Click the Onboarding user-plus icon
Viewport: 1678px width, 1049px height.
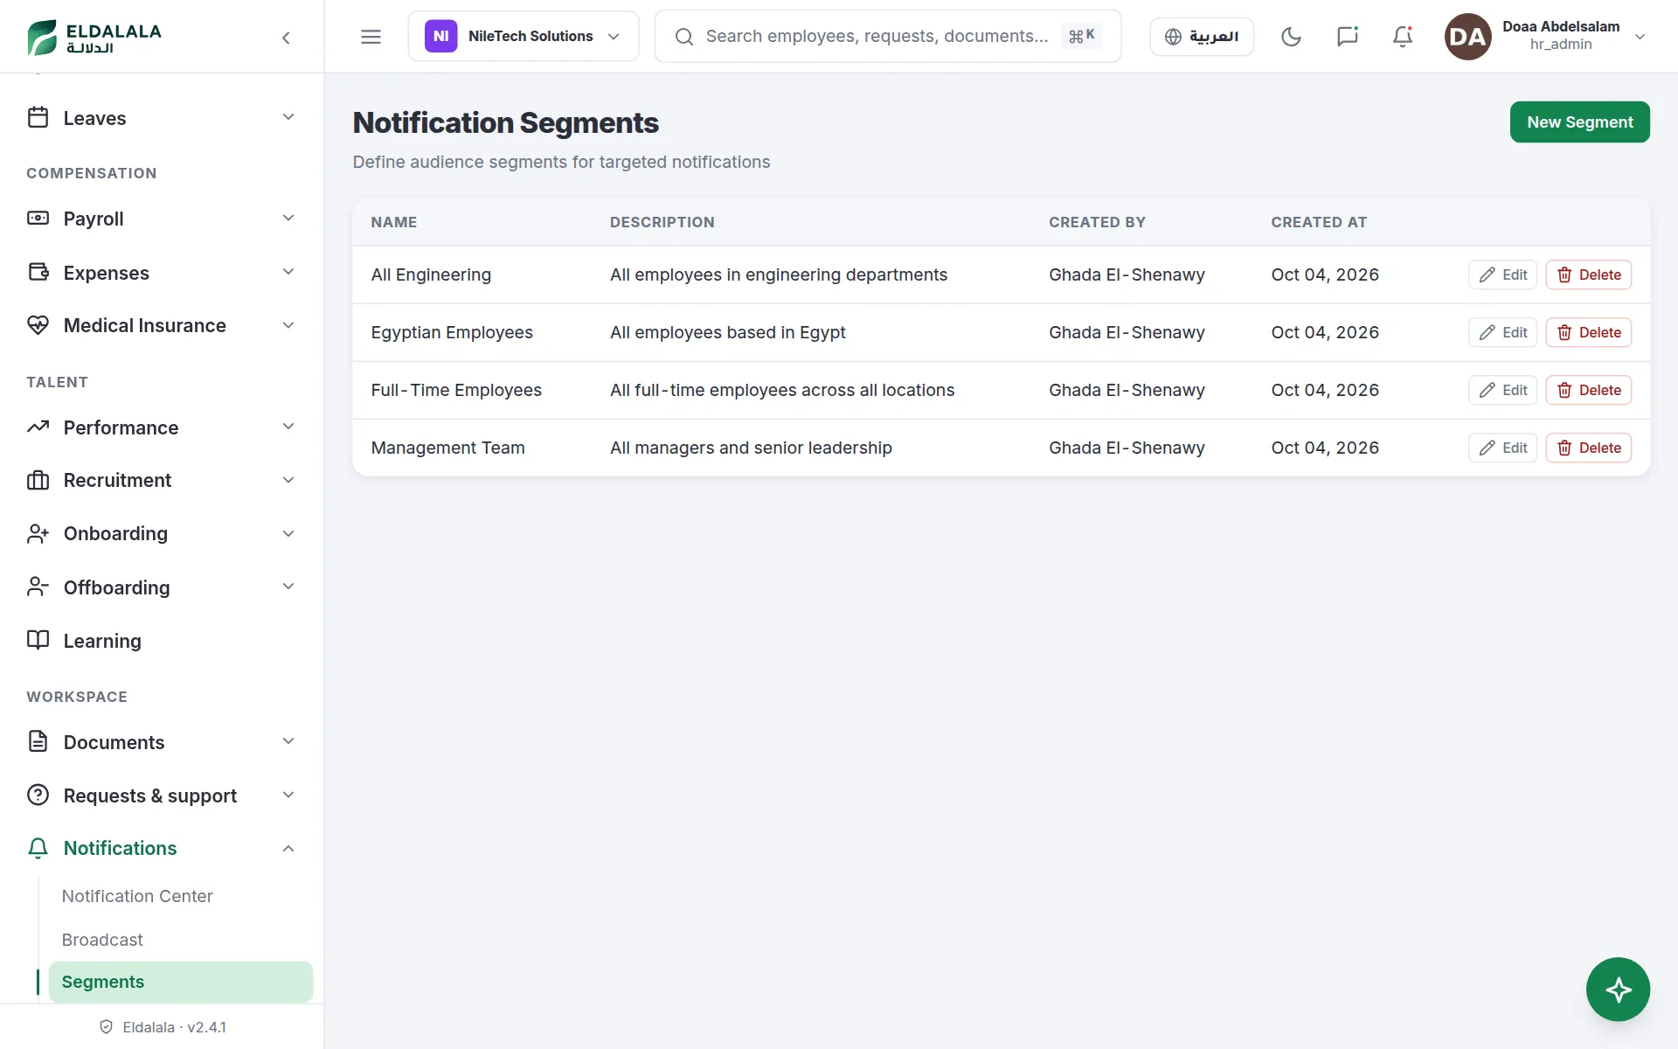click(38, 533)
